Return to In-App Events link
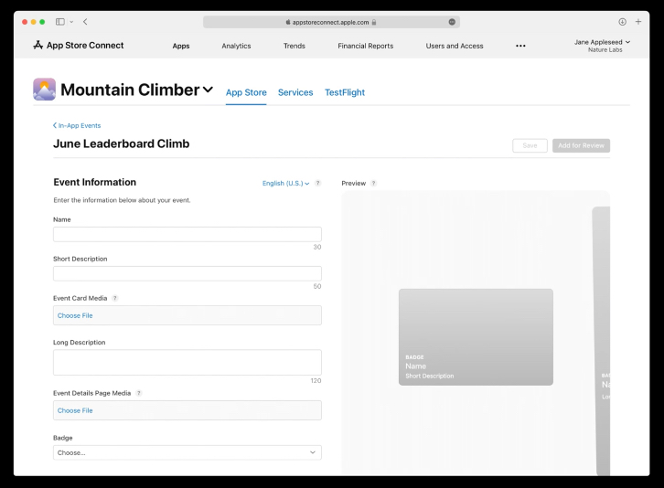The height and width of the screenshot is (488, 664). 77,125
